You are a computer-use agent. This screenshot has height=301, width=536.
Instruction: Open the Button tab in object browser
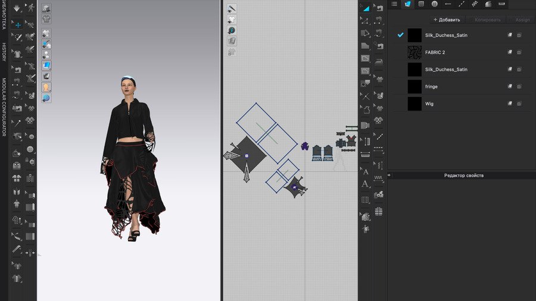[435, 4]
